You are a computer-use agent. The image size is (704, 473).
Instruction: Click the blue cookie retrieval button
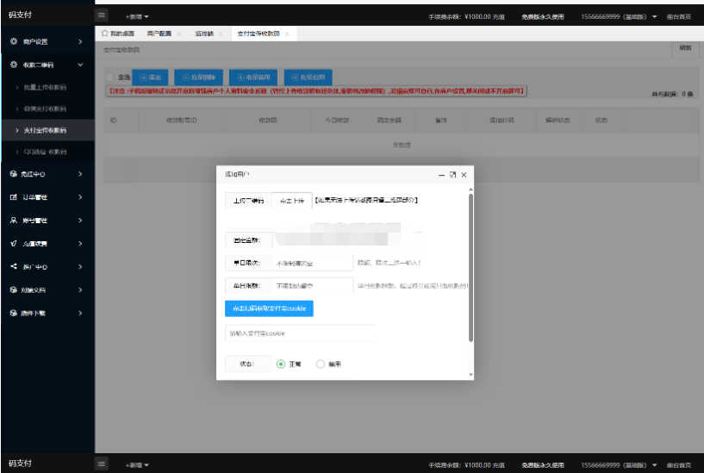pyautogui.click(x=269, y=308)
